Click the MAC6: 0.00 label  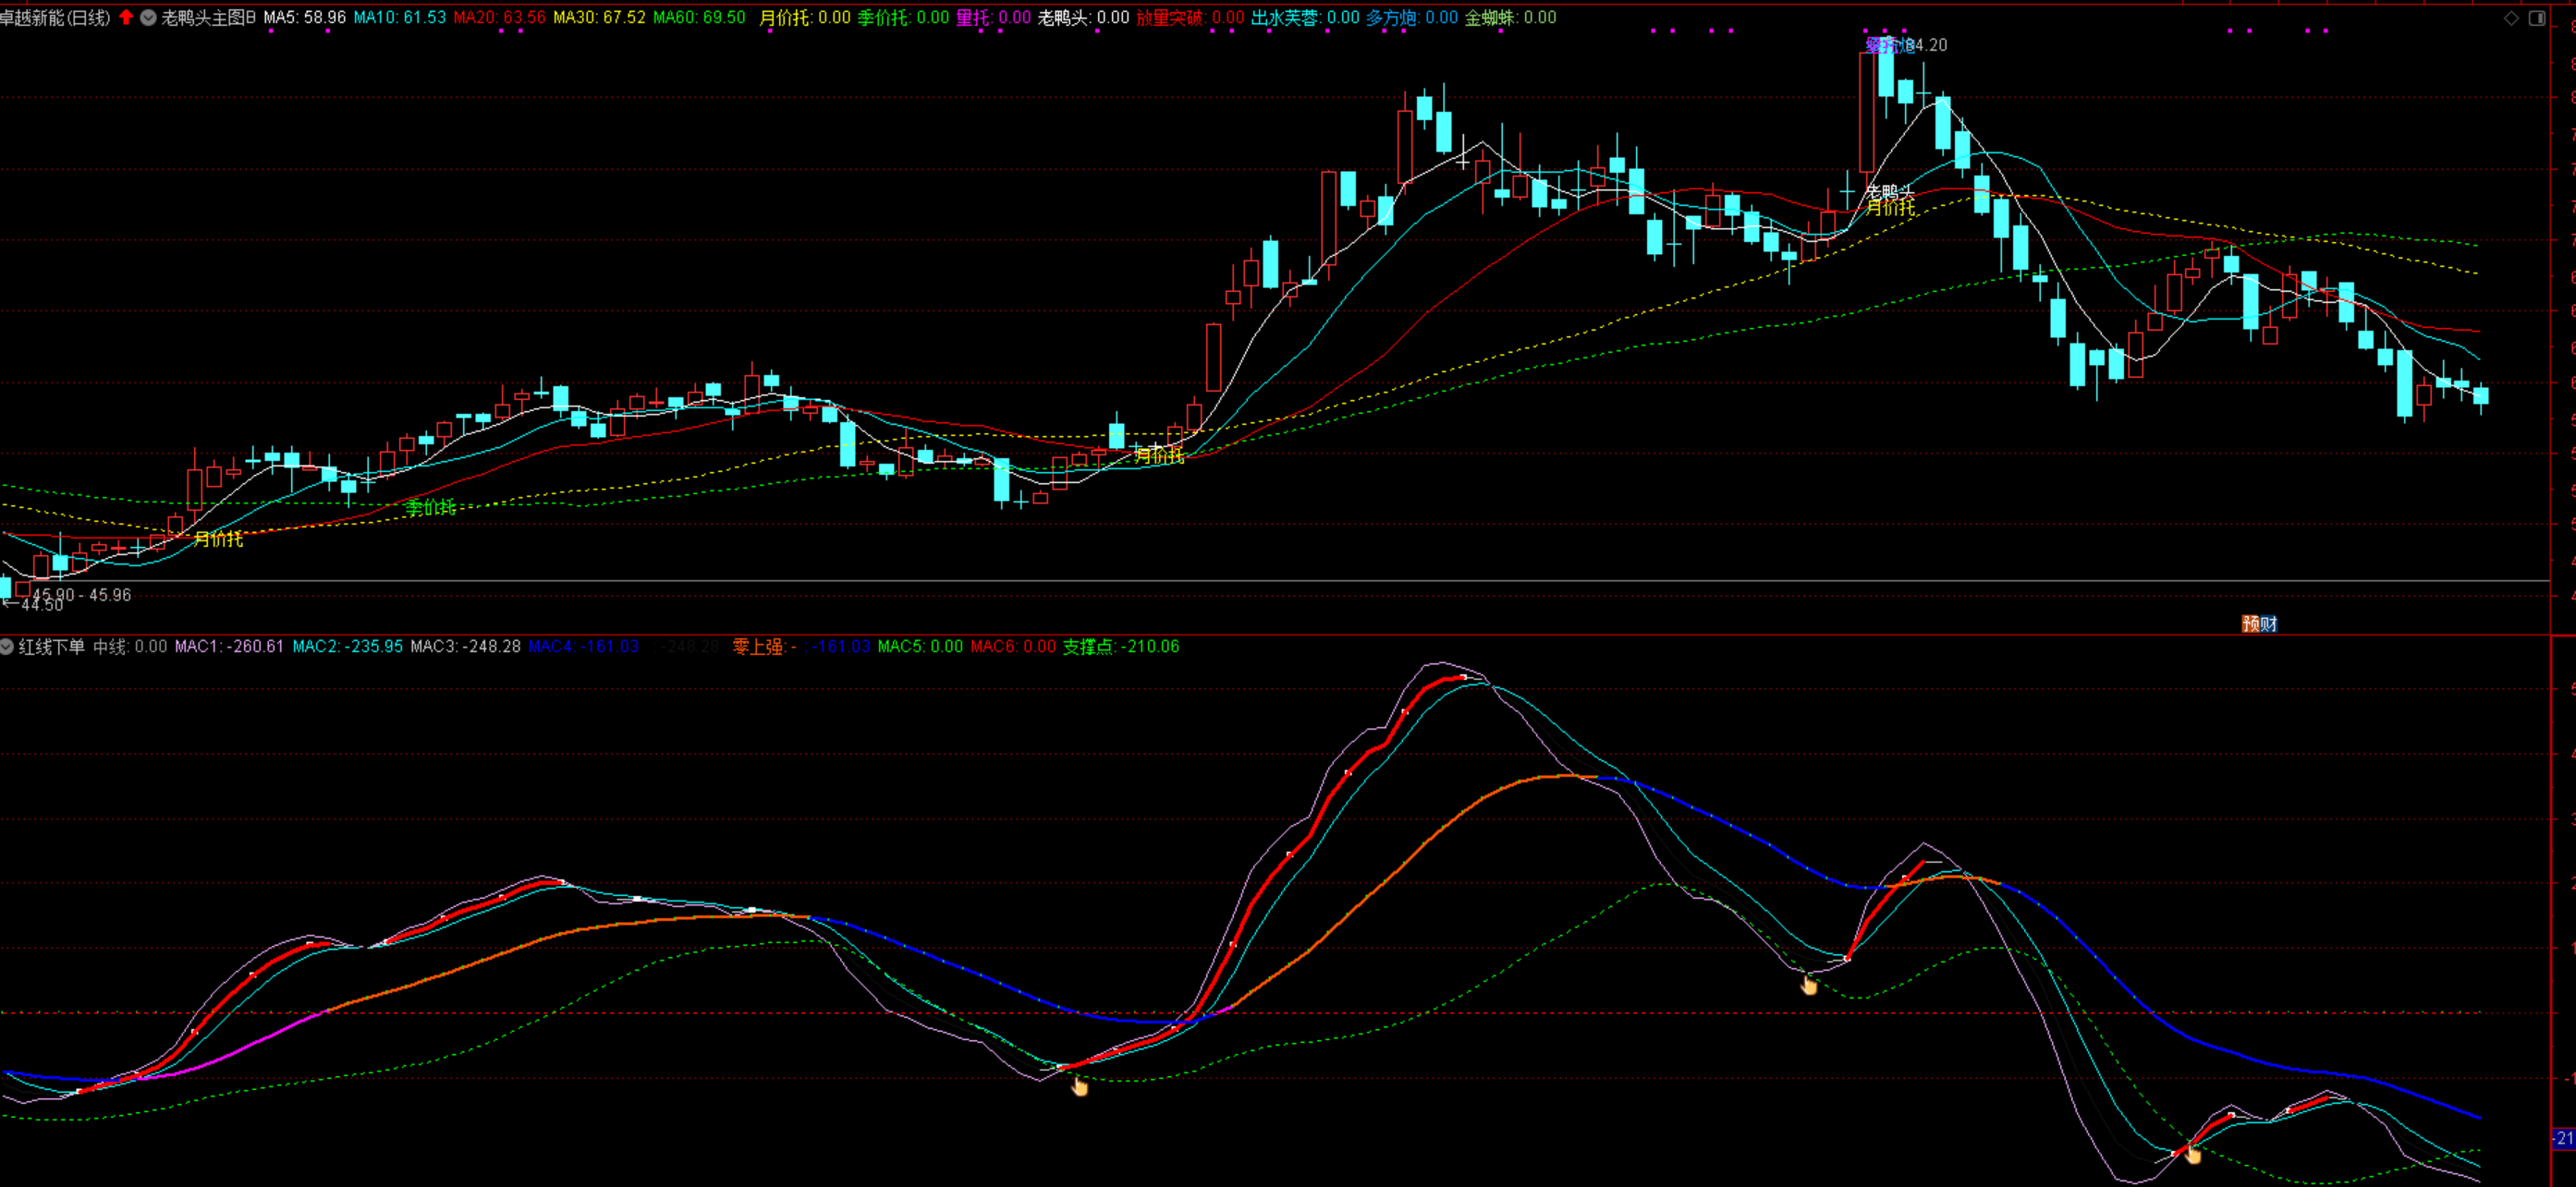pyautogui.click(x=1013, y=647)
